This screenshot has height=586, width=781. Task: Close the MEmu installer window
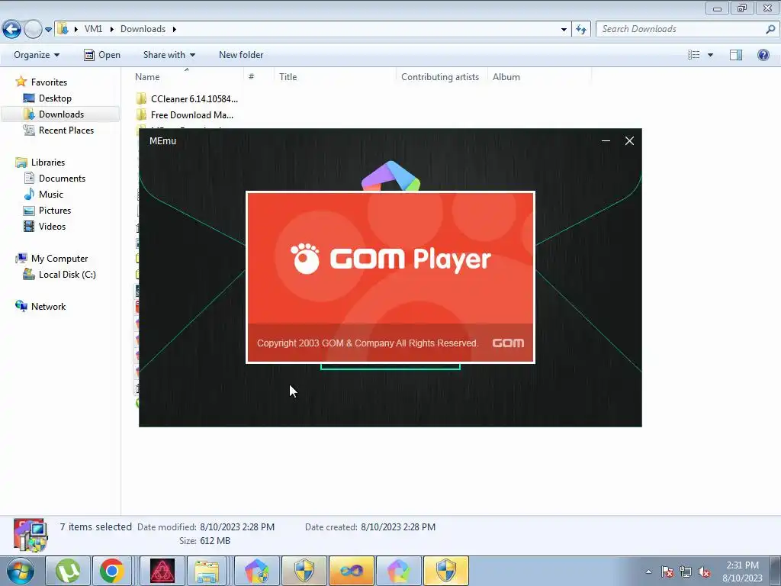629,141
